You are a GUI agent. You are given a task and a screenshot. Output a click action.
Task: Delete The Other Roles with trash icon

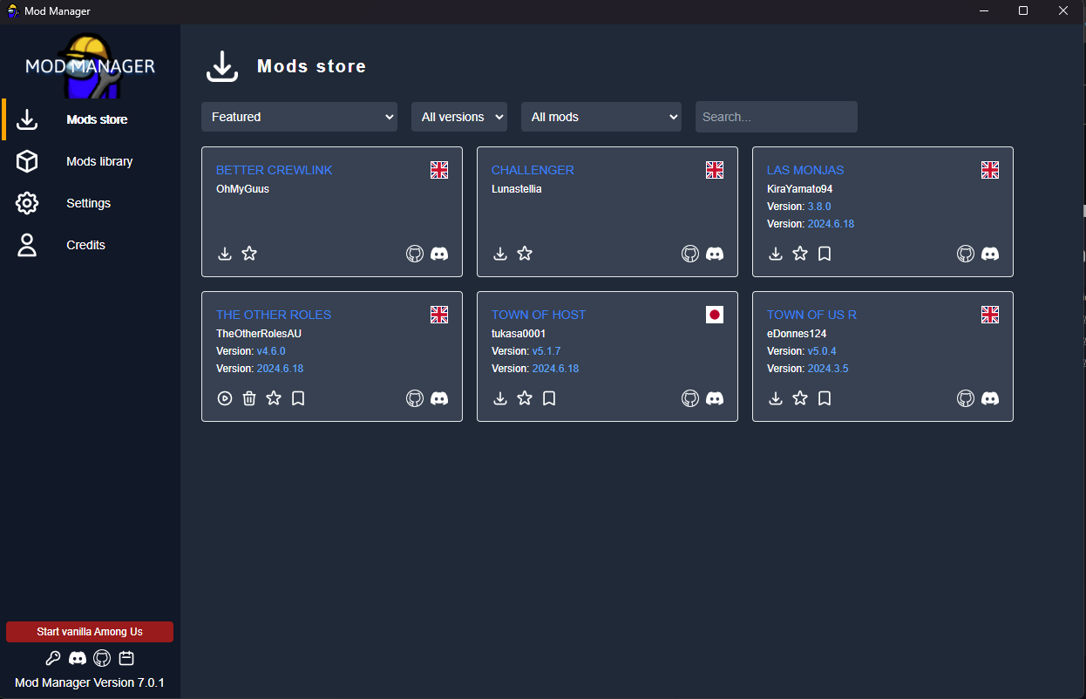[249, 398]
